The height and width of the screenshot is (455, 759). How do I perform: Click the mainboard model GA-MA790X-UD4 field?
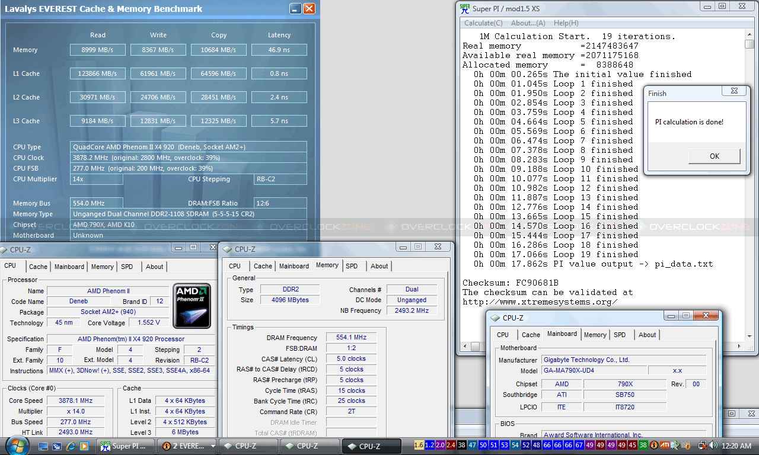pyautogui.click(x=594, y=370)
